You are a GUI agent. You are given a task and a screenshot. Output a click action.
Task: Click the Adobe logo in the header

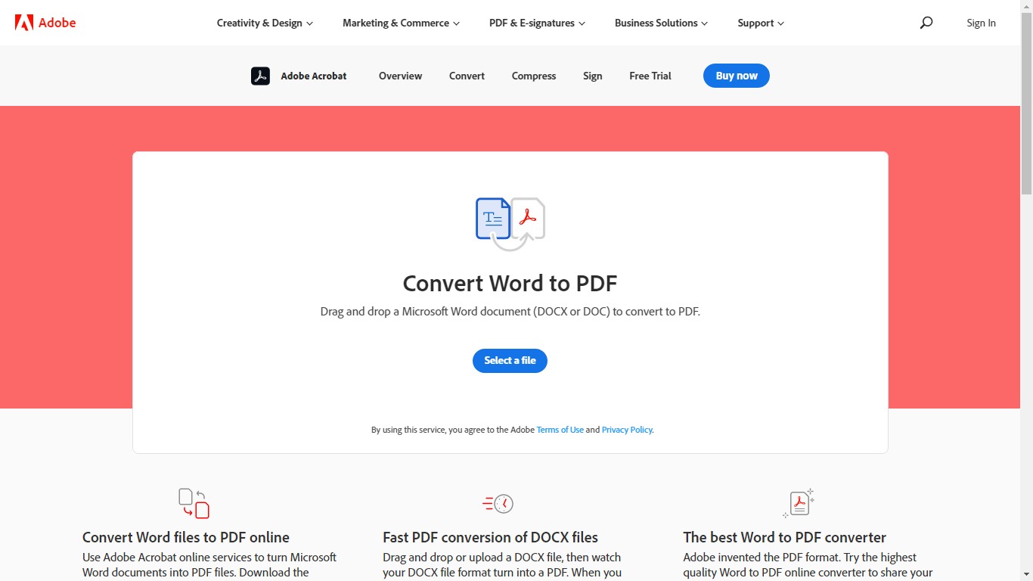coord(45,23)
